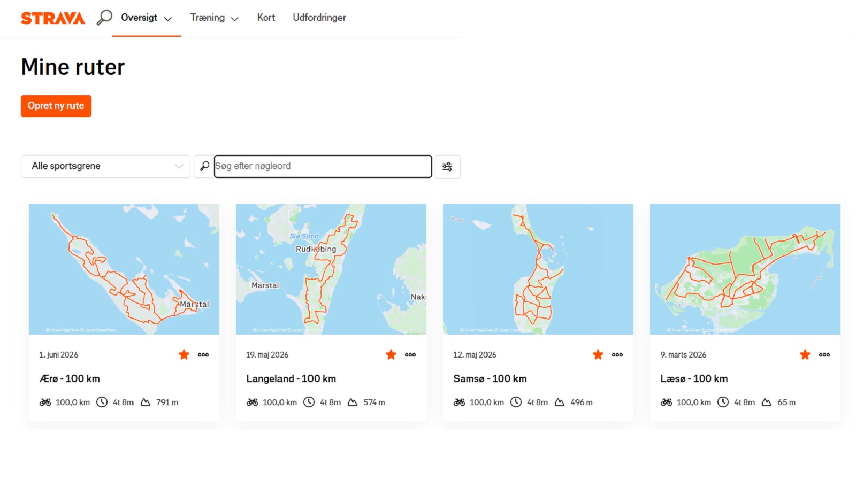This screenshot has height=481, width=856.
Task: Click bike icon on Samsø card
Action: [x=459, y=402]
